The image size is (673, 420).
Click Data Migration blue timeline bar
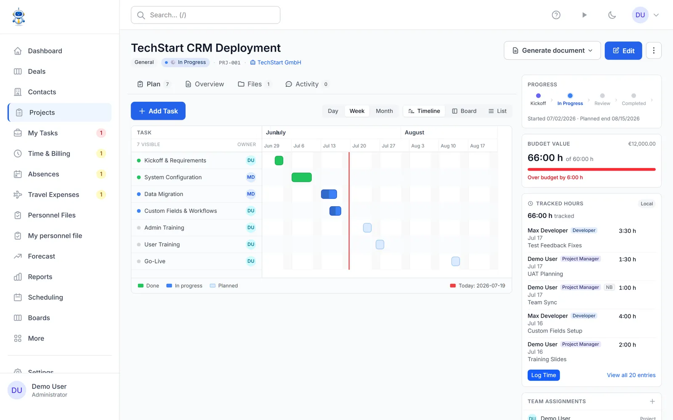tap(329, 194)
